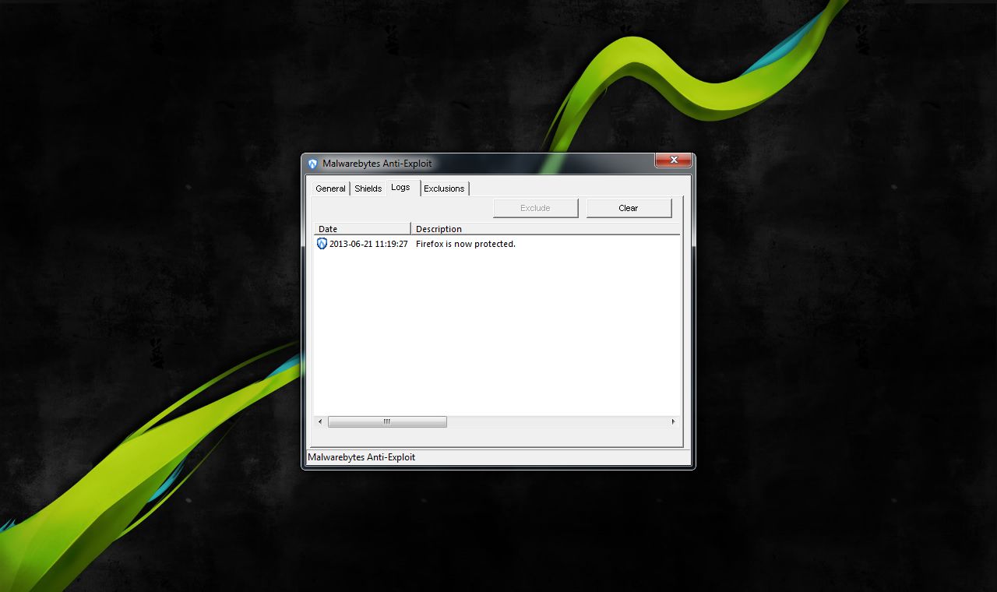Click the left scroll arrow of the log list
The image size is (997, 592).
click(320, 421)
